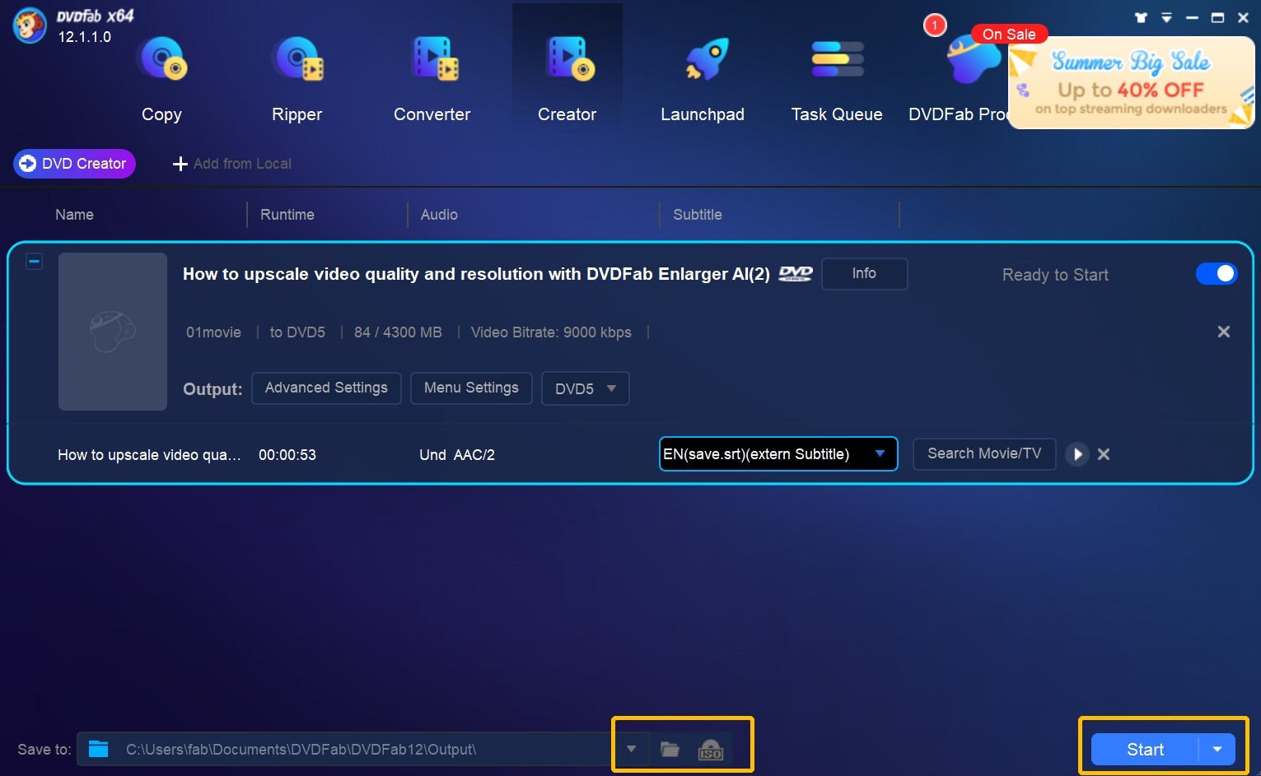Screen dimensions: 1261x776
Task: Open Advanced Settings
Action: [x=326, y=388]
